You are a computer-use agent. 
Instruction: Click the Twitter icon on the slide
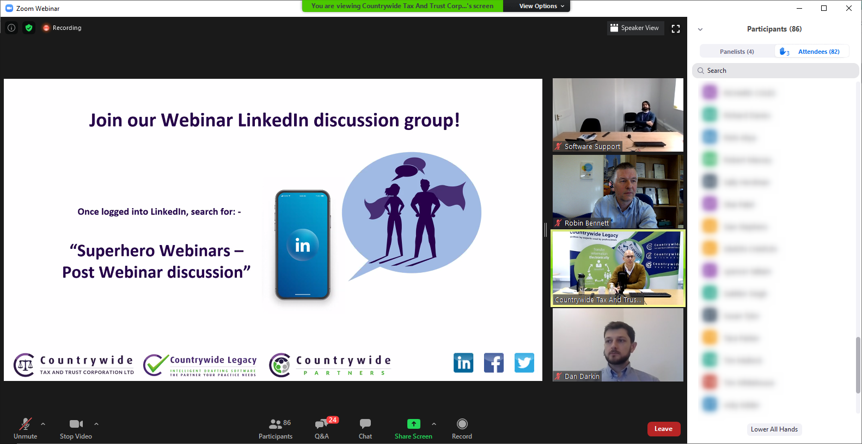coord(524,362)
